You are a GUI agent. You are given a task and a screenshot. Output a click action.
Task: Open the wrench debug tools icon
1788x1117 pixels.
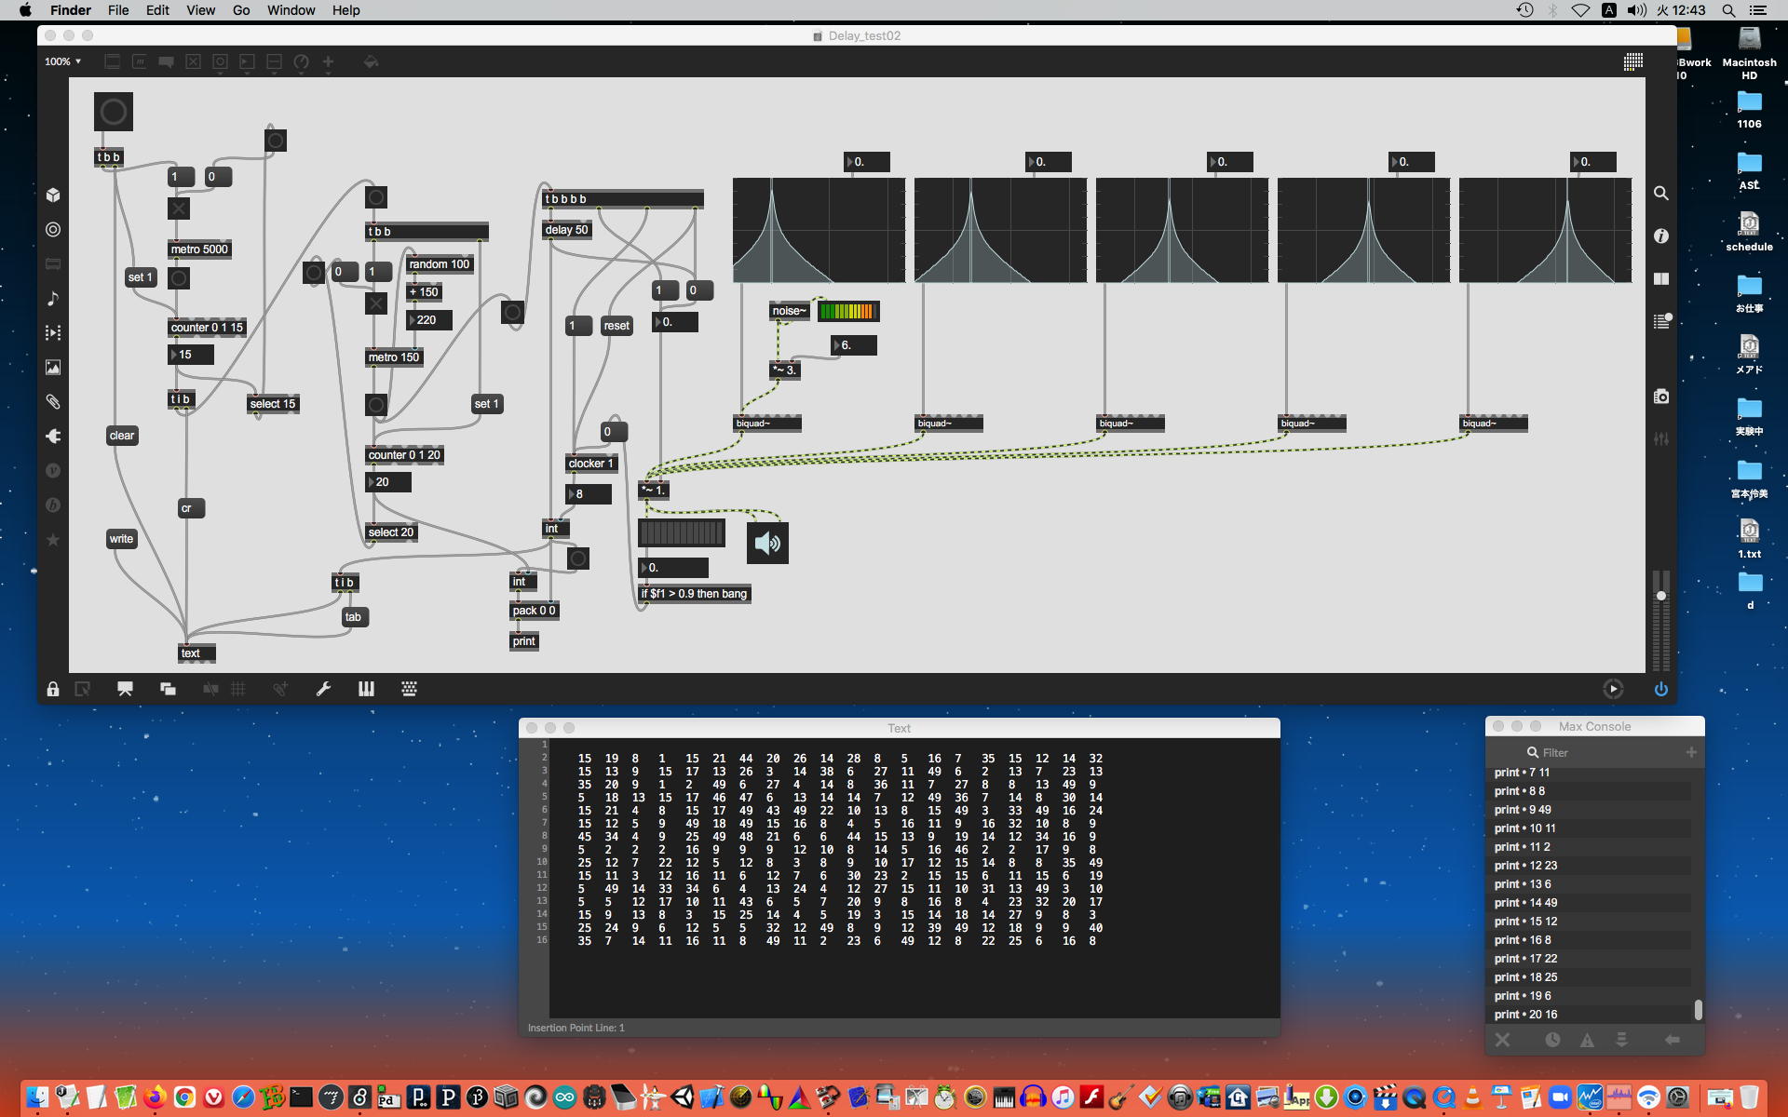click(323, 689)
